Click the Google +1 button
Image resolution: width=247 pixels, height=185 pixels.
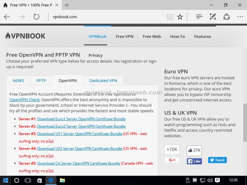click(x=172, y=160)
